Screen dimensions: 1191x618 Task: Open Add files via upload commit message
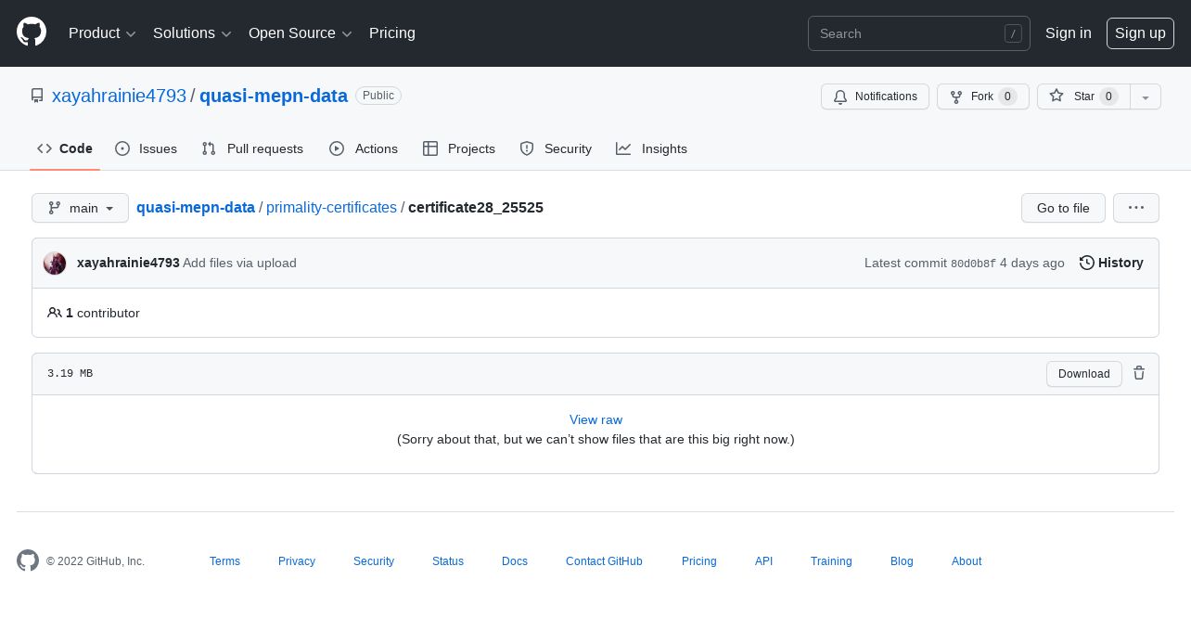point(239,263)
